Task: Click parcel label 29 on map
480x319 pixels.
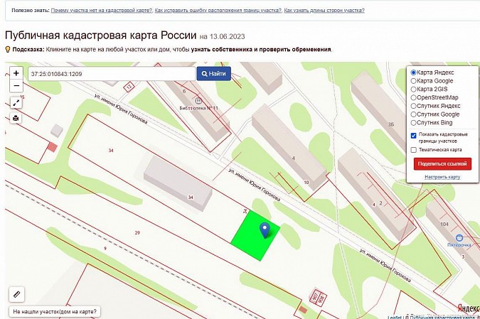Action: (x=137, y=233)
